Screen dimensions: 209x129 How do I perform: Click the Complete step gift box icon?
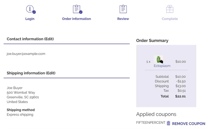tap(170, 9)
